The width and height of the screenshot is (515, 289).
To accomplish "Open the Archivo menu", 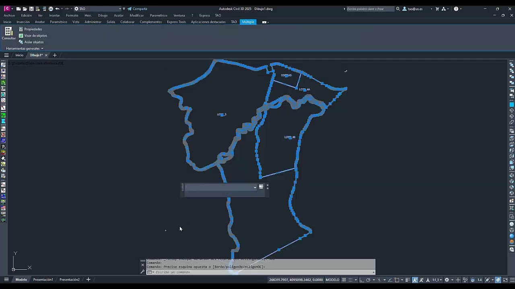I will (9, 16).
